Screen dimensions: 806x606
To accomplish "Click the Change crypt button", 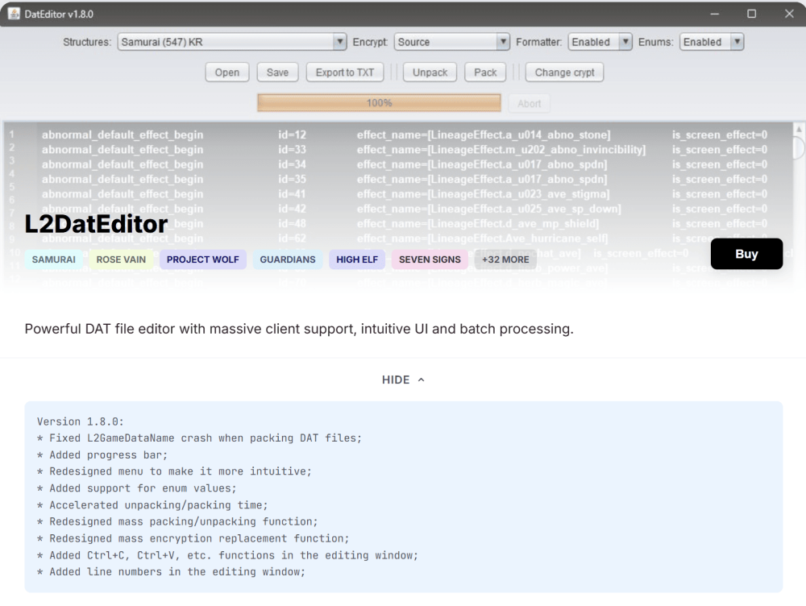I will pyautogui.click(x=564, y=73).
